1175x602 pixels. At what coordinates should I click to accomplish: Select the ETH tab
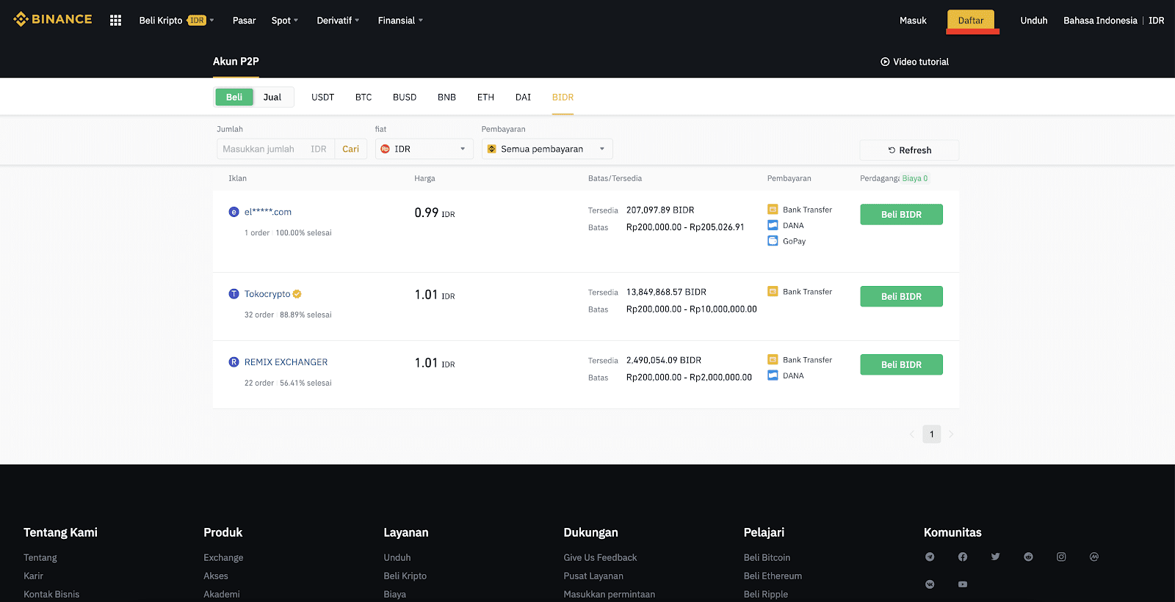(x=485, y=97)
